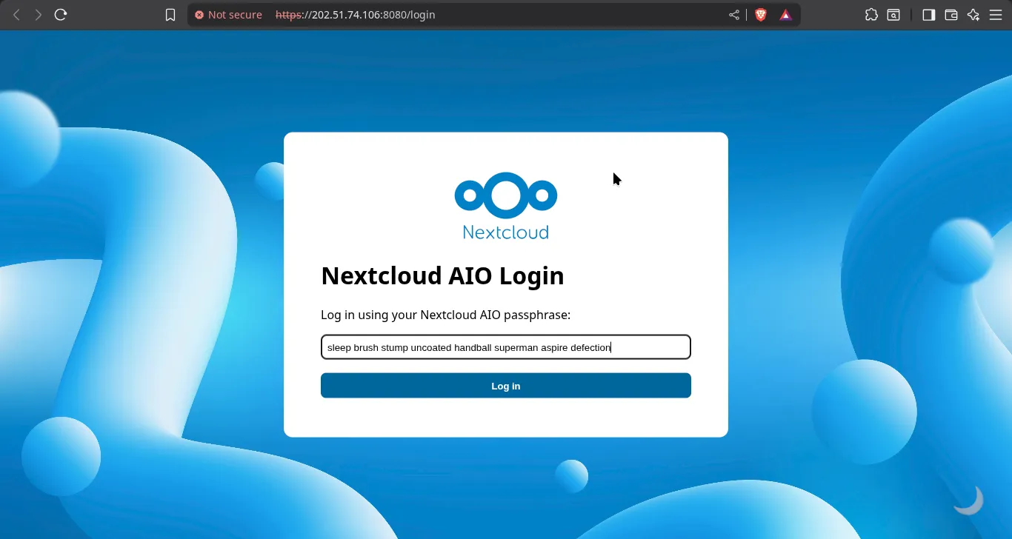Go forward to next page

pyautogui.click(x=39, y=15)
